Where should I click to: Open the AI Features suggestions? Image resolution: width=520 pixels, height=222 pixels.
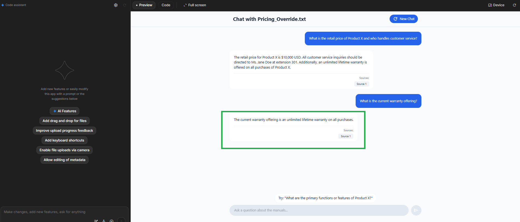pos(64,111)
